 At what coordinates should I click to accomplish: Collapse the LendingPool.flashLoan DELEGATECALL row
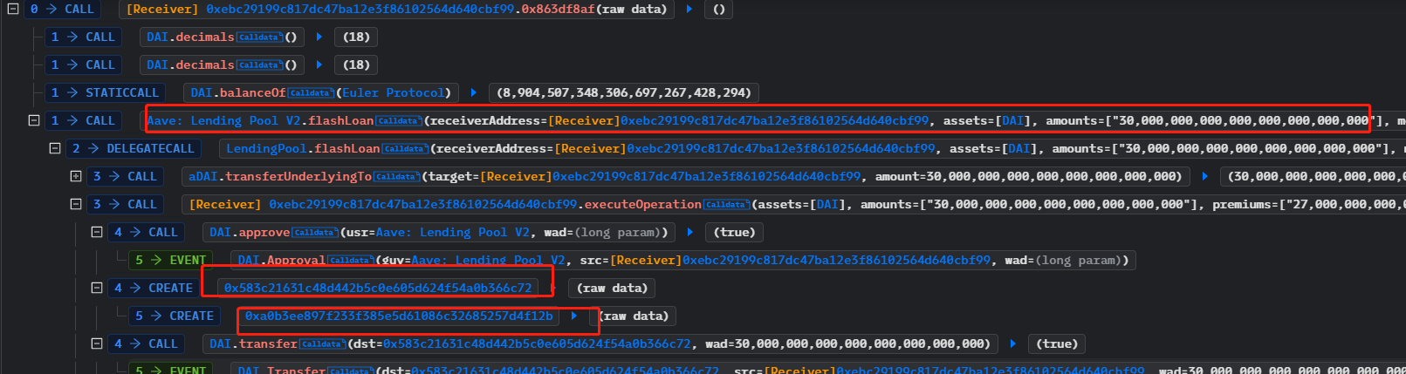click(55, 148)
